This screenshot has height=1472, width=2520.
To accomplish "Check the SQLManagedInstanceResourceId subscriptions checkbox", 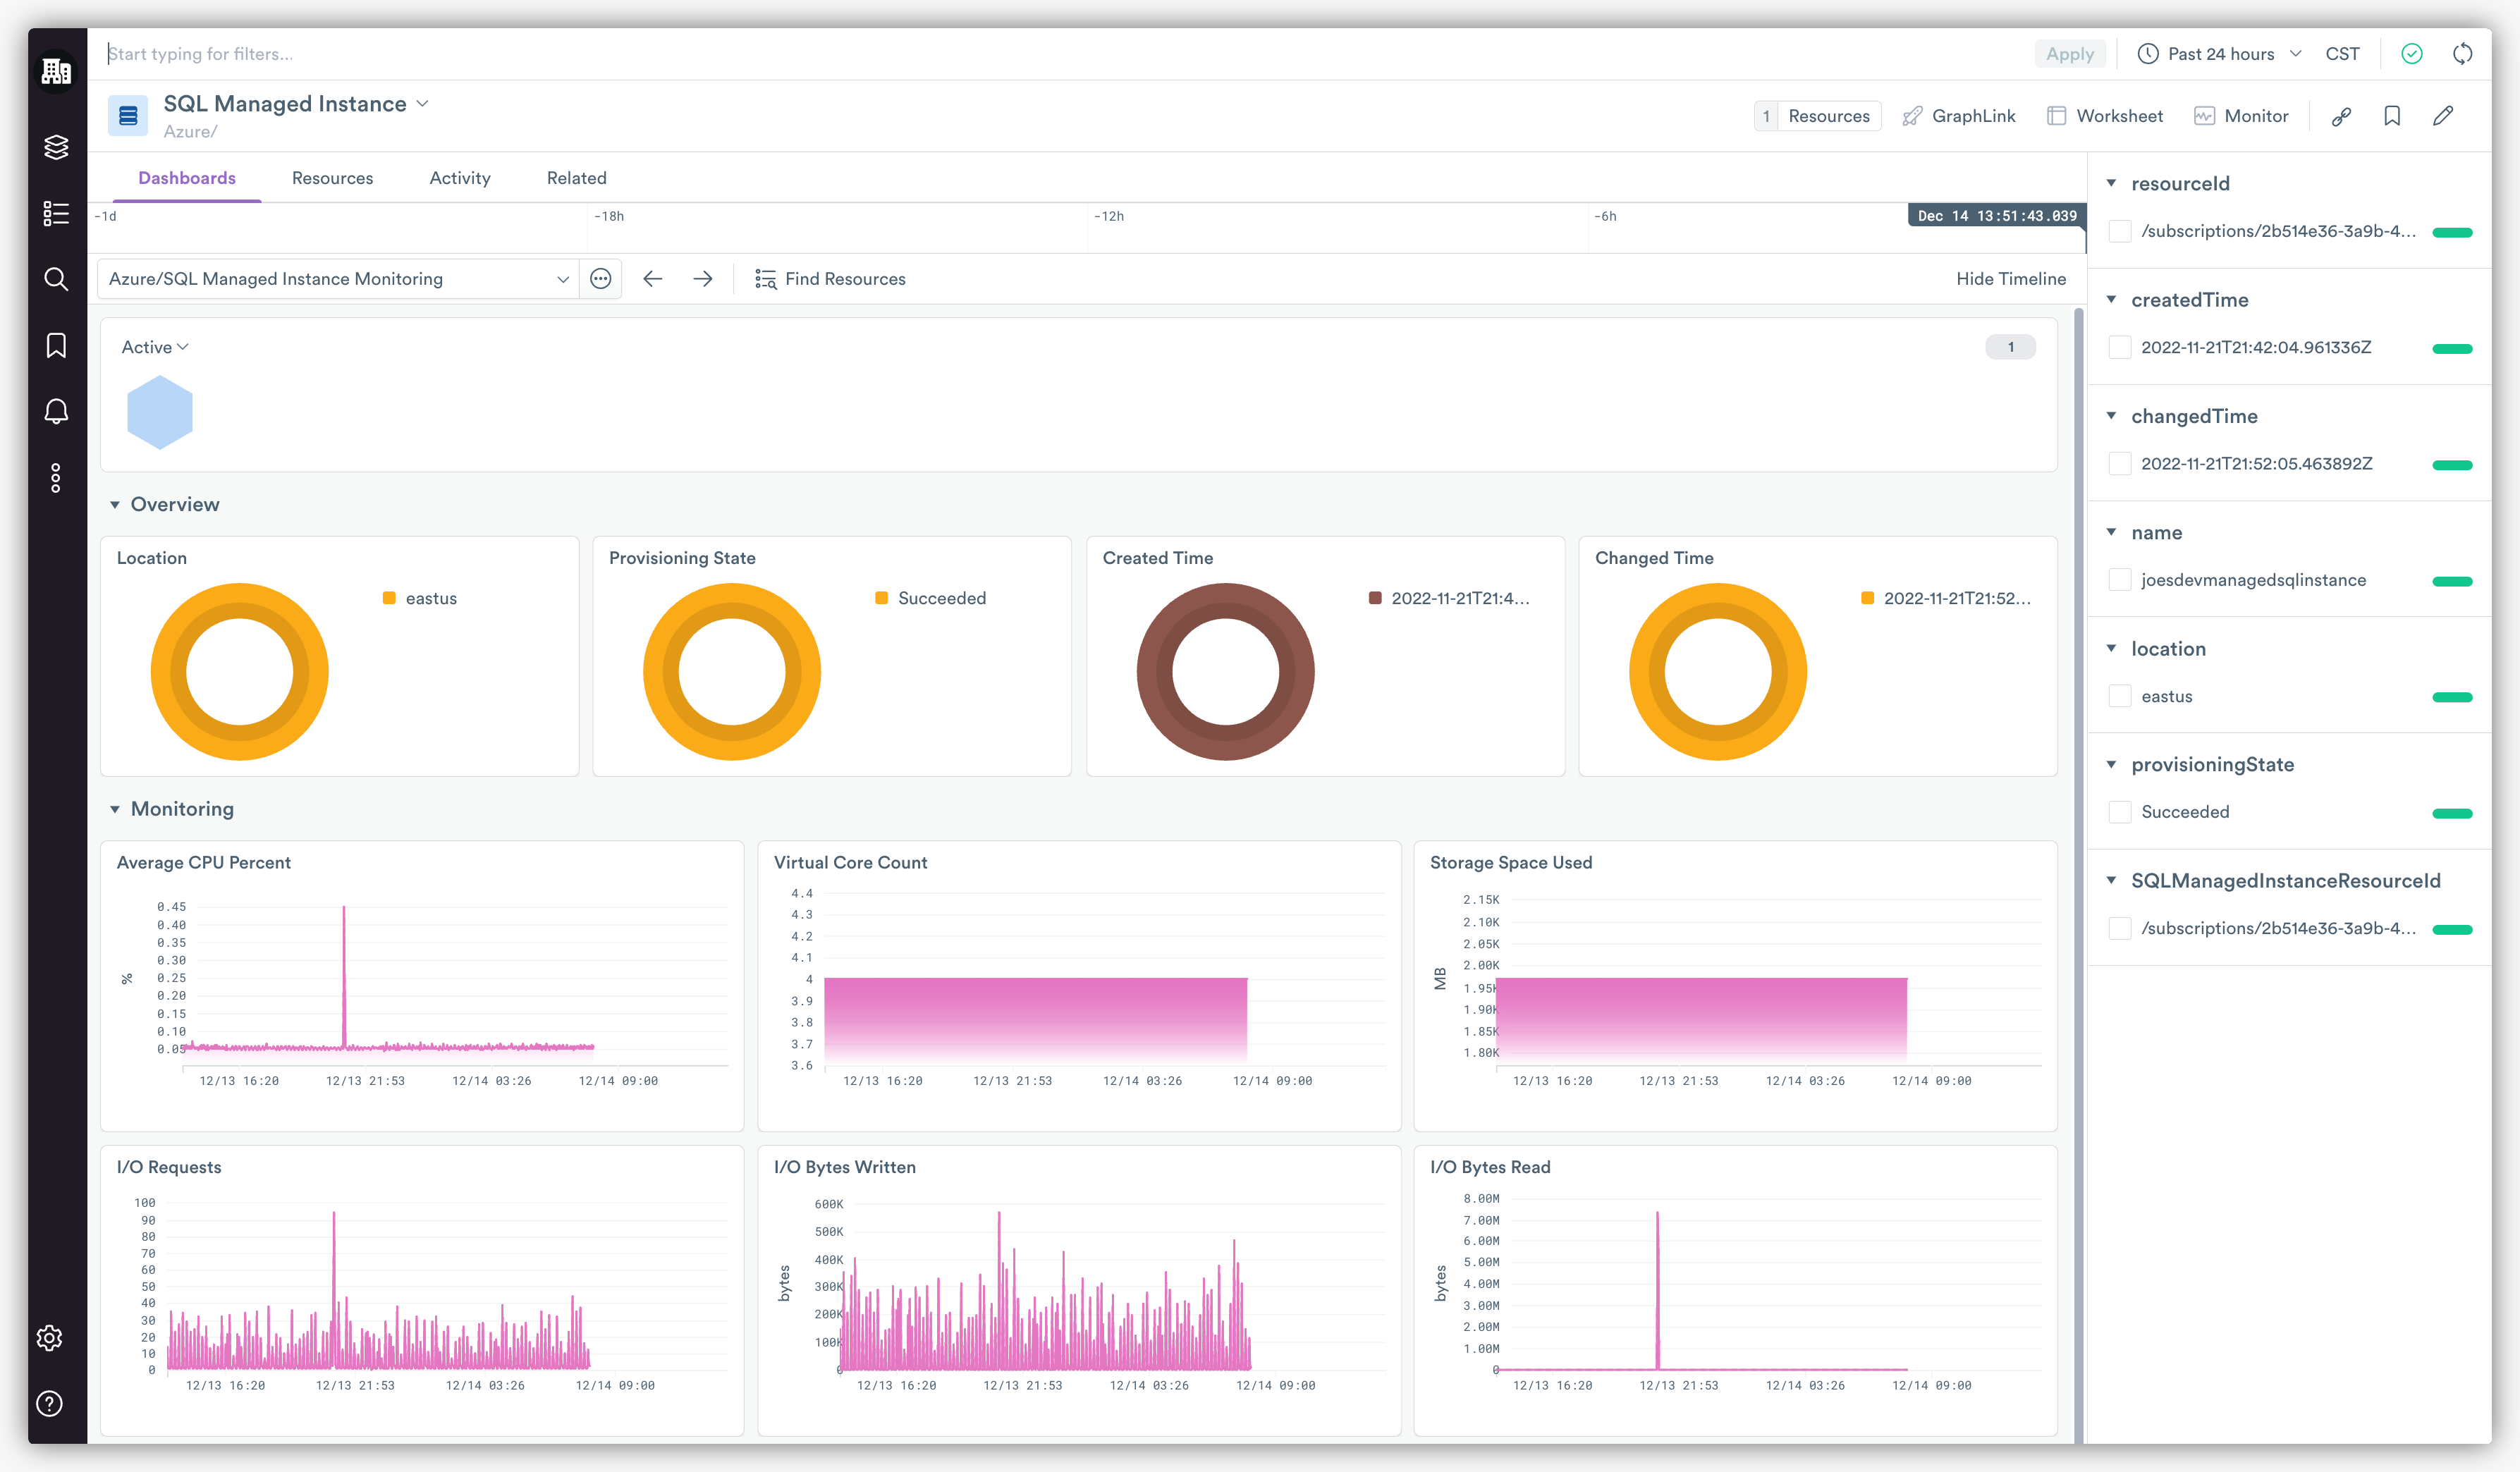I will [2119, 929].
